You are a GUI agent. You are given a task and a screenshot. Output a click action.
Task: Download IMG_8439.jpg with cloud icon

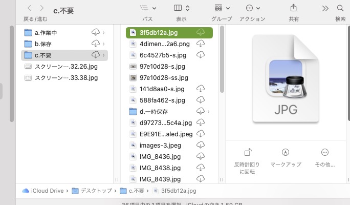(201, 179)
